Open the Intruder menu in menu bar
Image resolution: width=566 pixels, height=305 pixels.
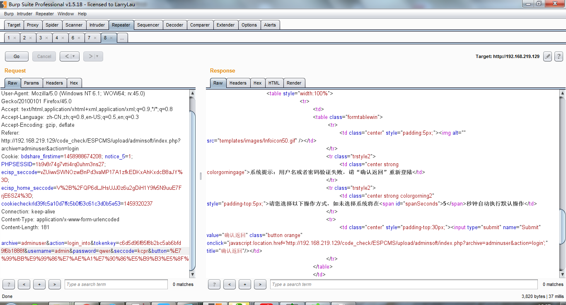point(24,14)
